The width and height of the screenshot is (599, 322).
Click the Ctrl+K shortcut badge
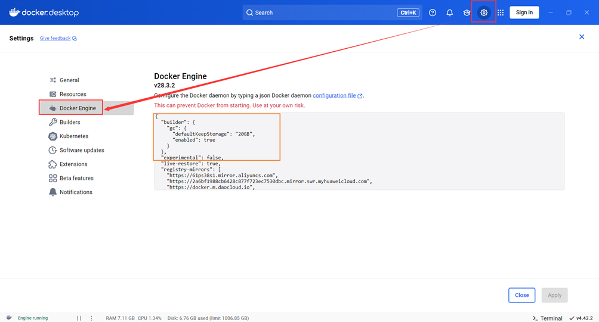(x=408, y=12)
